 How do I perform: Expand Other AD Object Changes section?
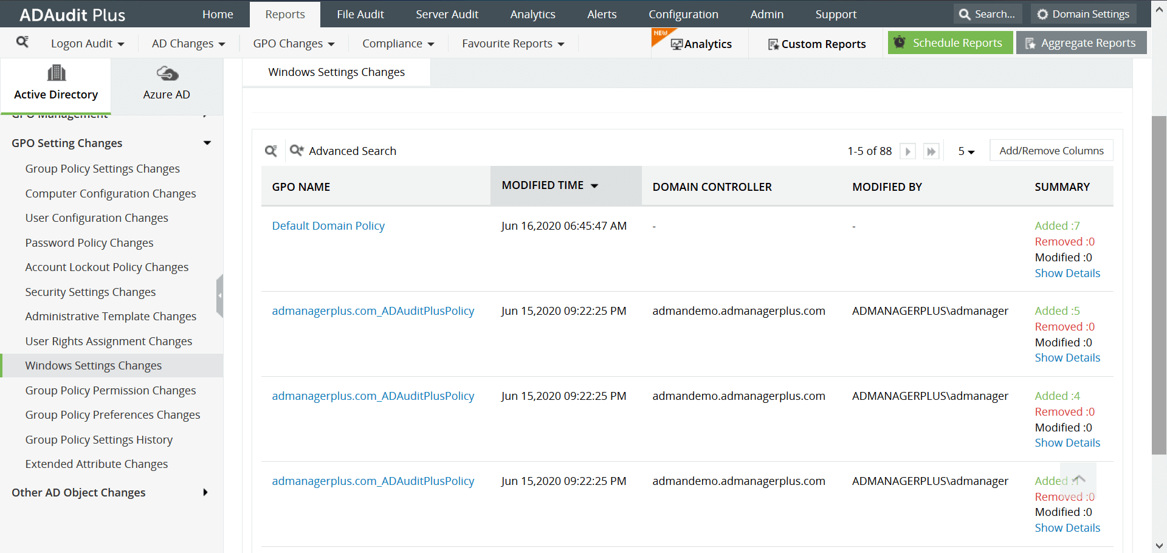(205, 492)
